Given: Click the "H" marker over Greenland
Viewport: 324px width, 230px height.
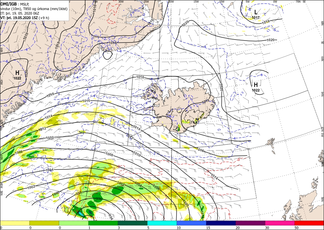Looking at the screenshot, I should pos(17,73).
